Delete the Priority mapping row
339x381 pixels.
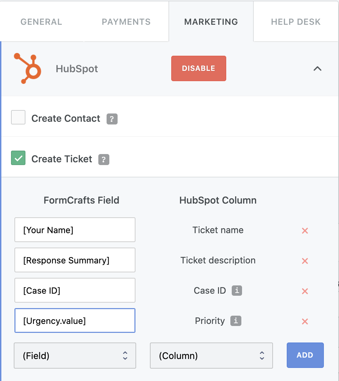point(305,322)
